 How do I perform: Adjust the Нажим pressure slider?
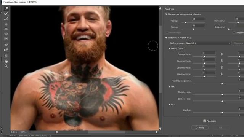tap(193, 29)
